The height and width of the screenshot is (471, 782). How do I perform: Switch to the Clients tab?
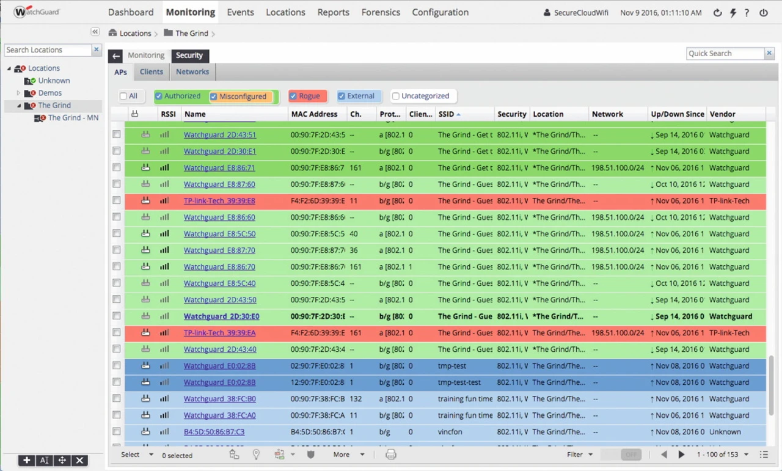151,71
